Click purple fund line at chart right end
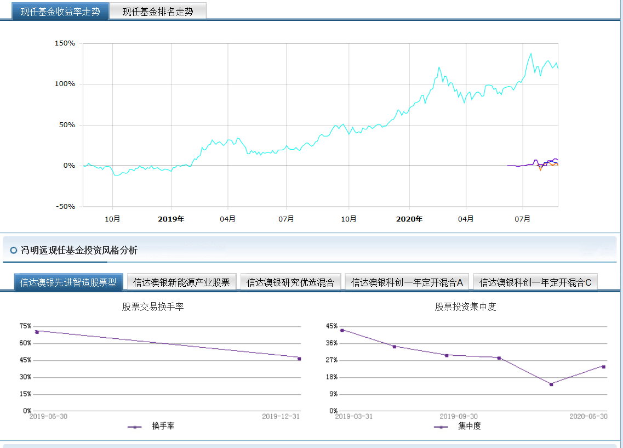623x448 pixels. [x=556, y=160]
